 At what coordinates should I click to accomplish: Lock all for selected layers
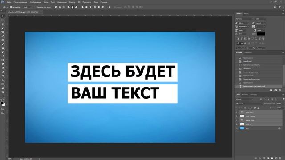(258, 108)
